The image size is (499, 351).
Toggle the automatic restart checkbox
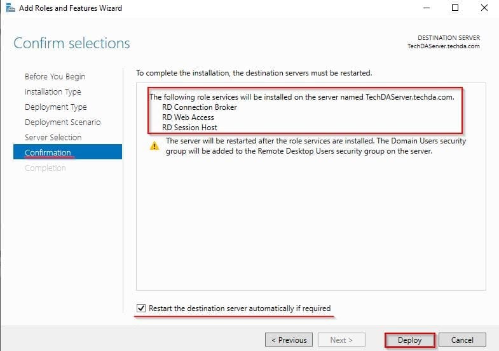click(141, 308)
